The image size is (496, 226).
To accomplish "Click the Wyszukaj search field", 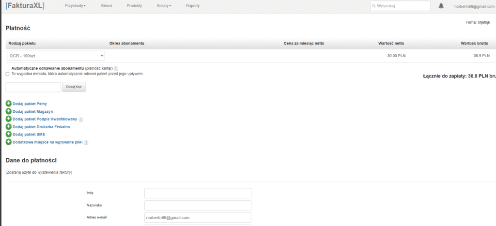I will click(x=400, y=6).
